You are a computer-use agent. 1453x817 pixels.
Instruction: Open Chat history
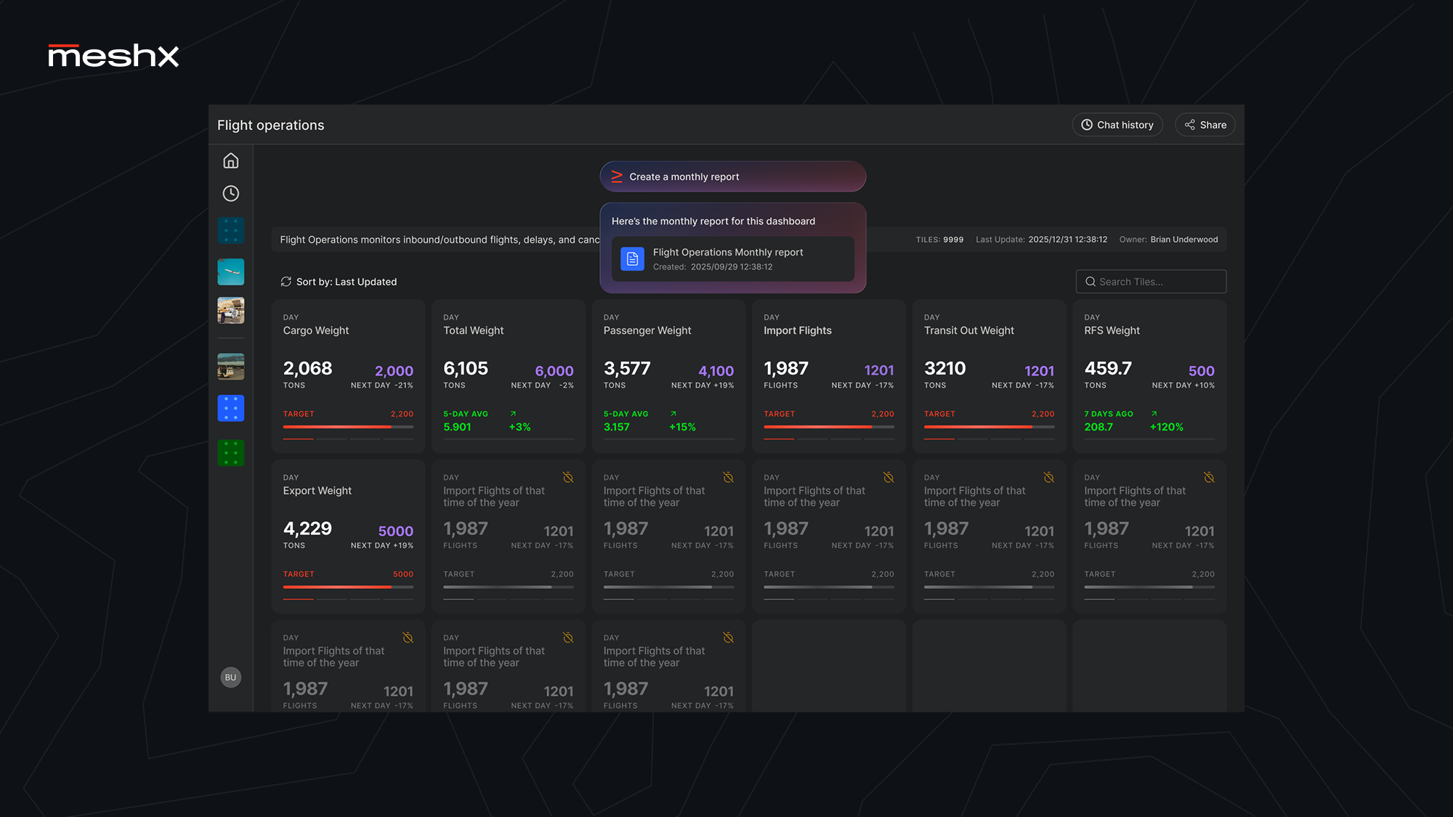coord(1117,125)
